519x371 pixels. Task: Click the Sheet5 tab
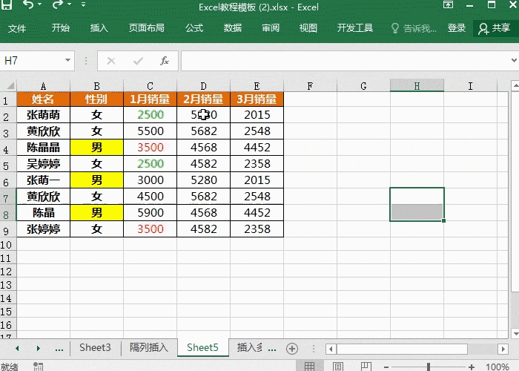point(202,347)
